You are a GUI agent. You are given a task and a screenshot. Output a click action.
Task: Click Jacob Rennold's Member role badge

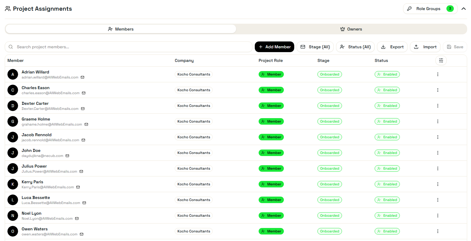coord(271,137)
